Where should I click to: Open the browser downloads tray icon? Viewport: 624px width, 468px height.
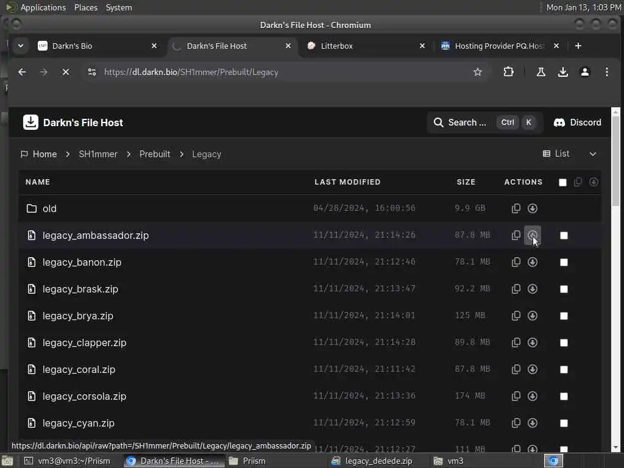[x=562, y=72]
